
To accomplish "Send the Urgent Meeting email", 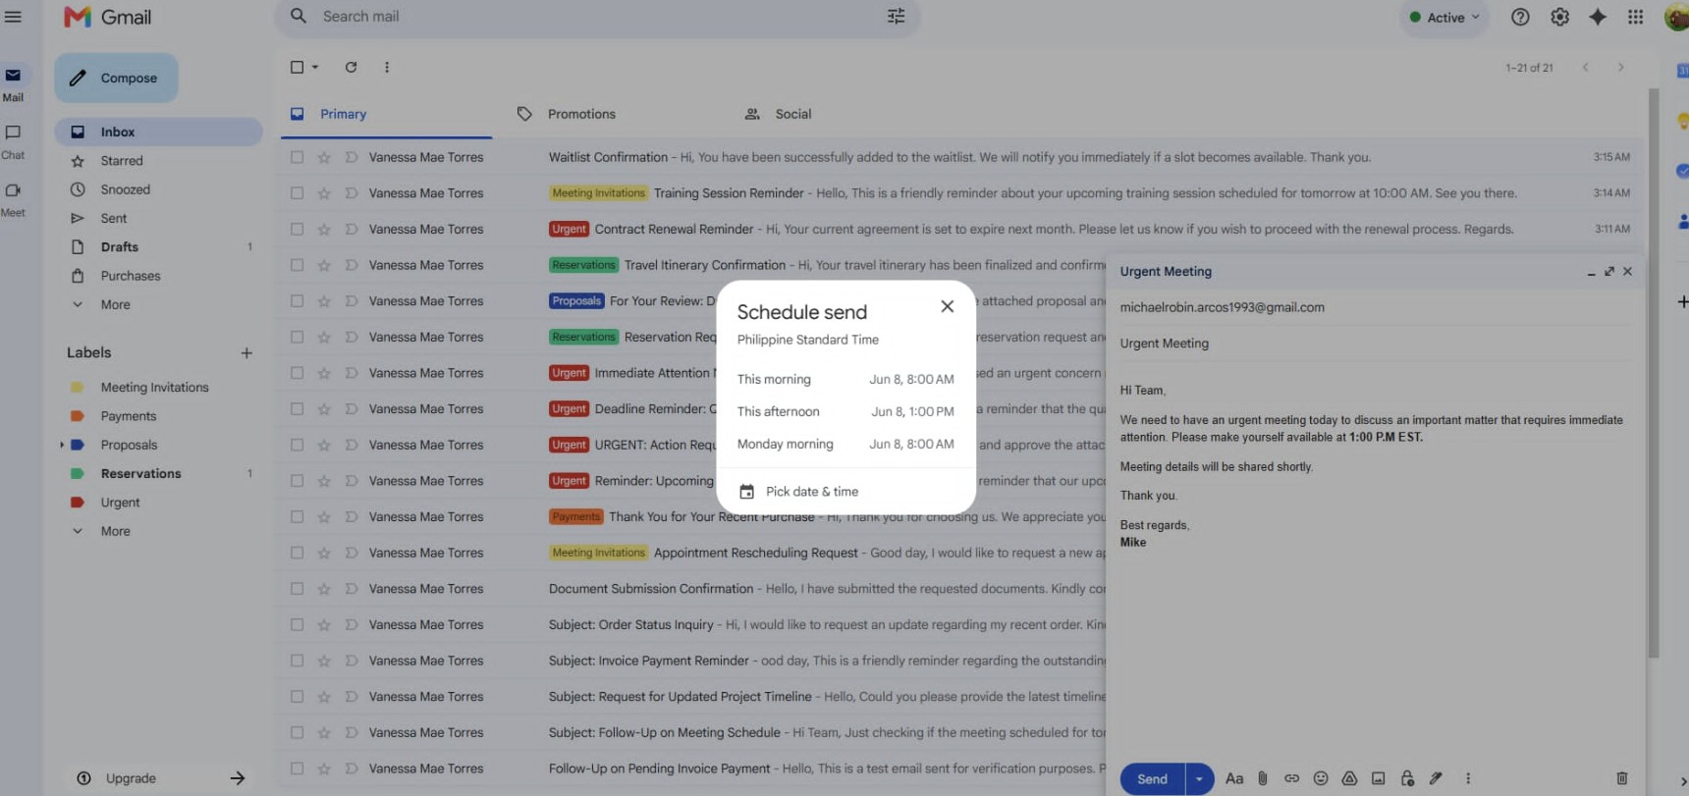I will click(x=1152, y=778).
